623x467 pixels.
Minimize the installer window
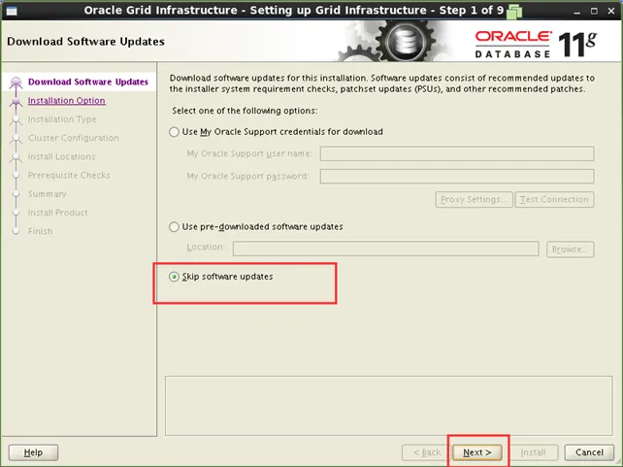[577, 11]
